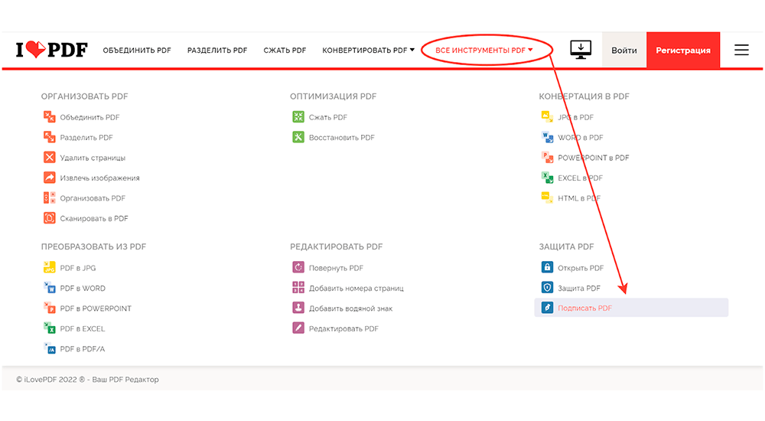This screenshot has height=421, width=765.
Task: Open the PDF в PDF/A link
Action: [x=83, y=349]
